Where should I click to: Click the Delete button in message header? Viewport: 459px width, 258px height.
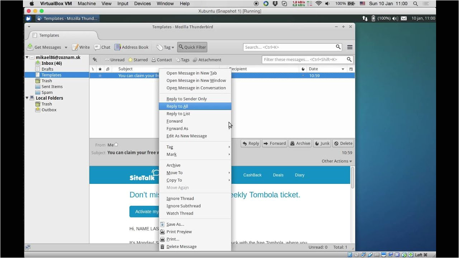click(x=343, y=143)
